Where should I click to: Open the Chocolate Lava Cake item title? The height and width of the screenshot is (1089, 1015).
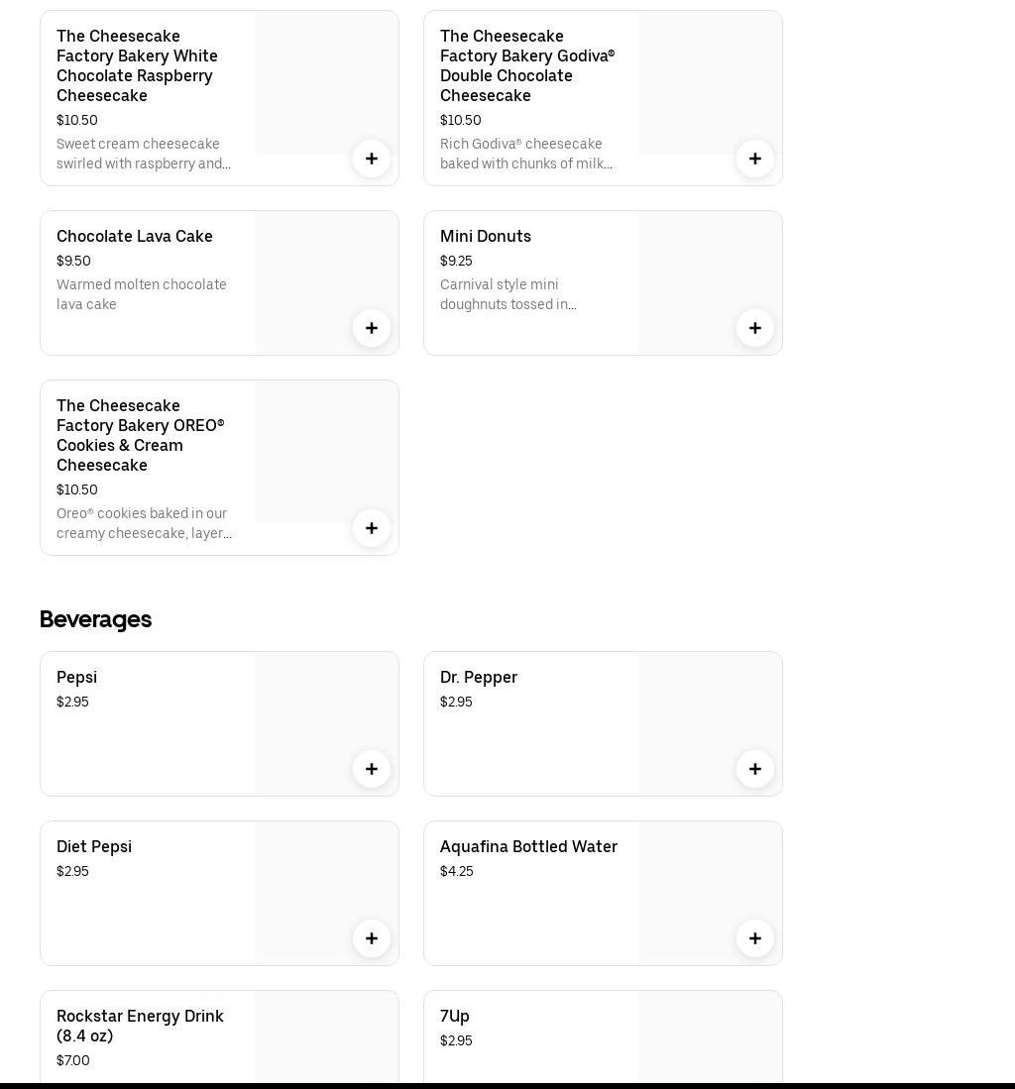tap(135, 237)
